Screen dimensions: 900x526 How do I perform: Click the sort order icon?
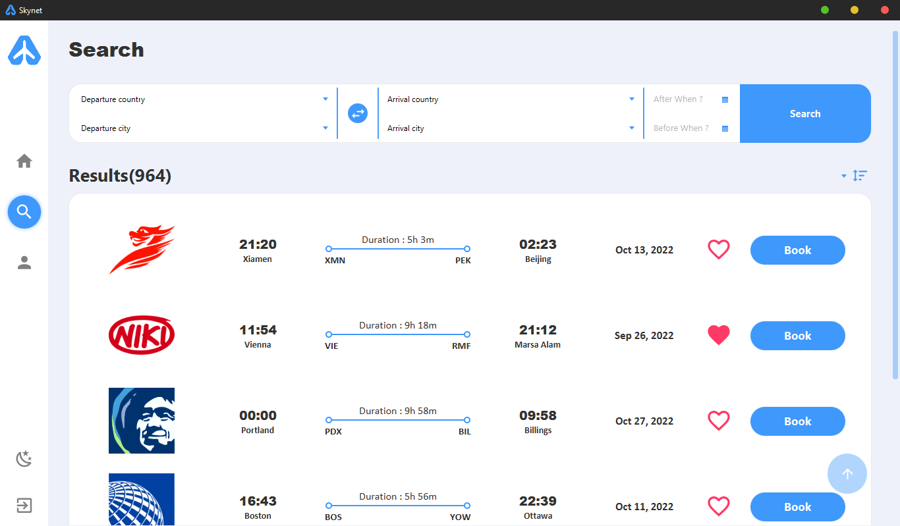[x=860, y=176]
